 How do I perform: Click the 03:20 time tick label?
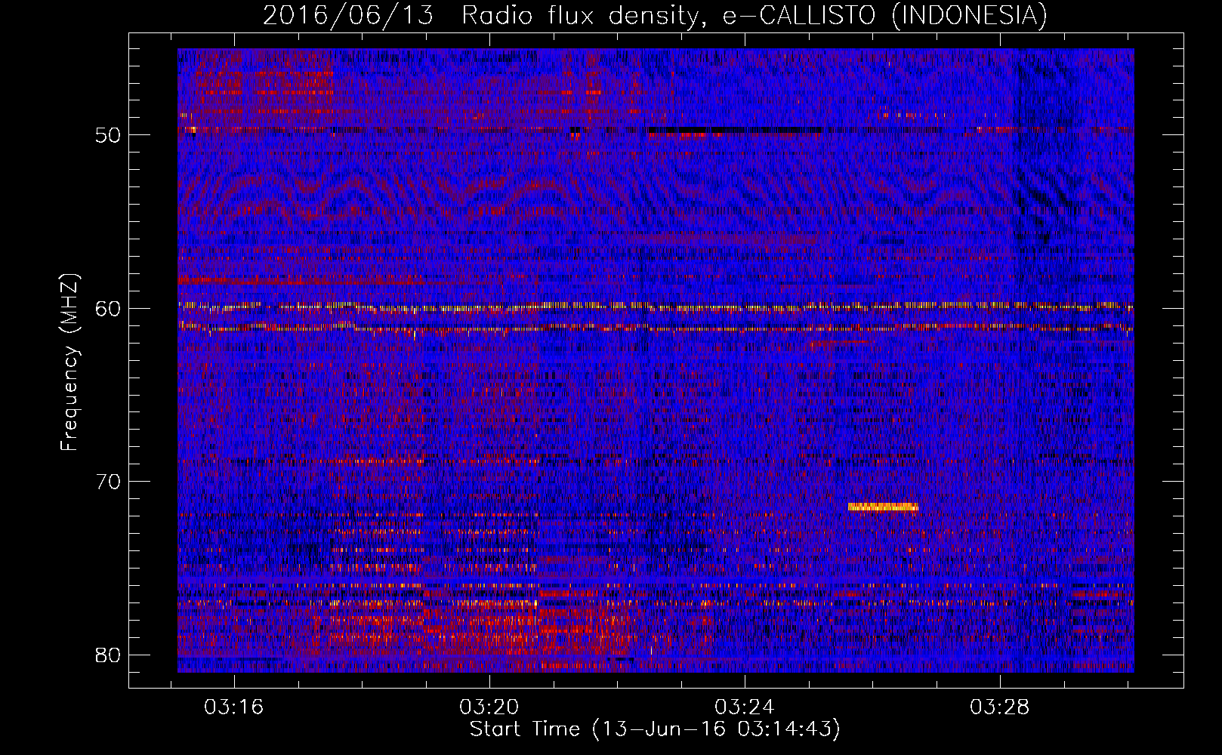(489, 707)
